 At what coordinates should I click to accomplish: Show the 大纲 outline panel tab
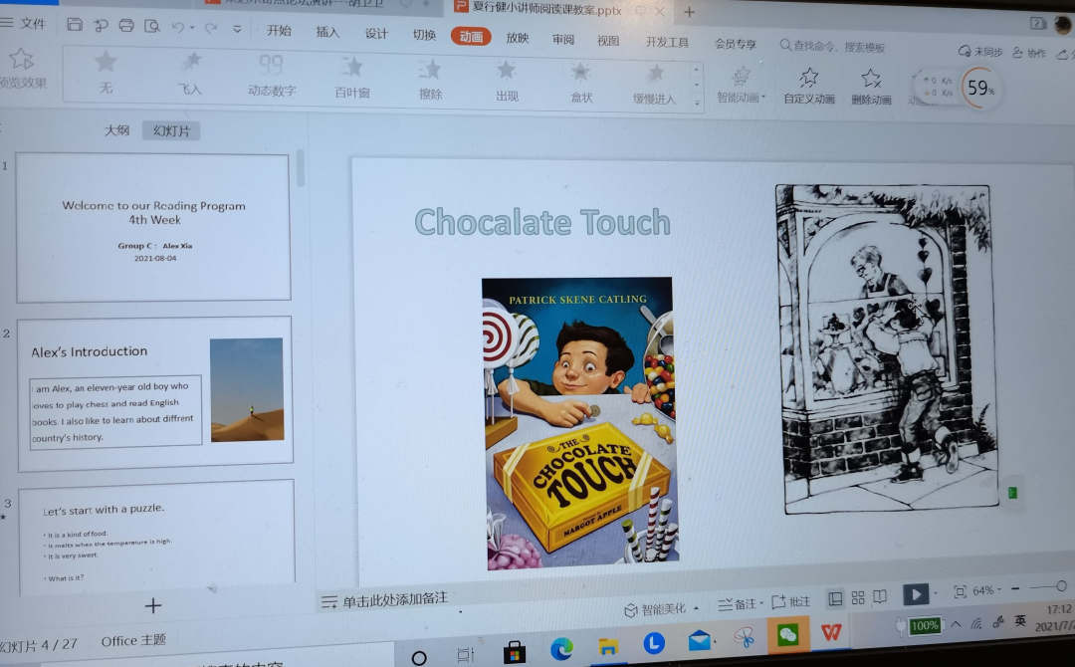click(x=116, y=130)
